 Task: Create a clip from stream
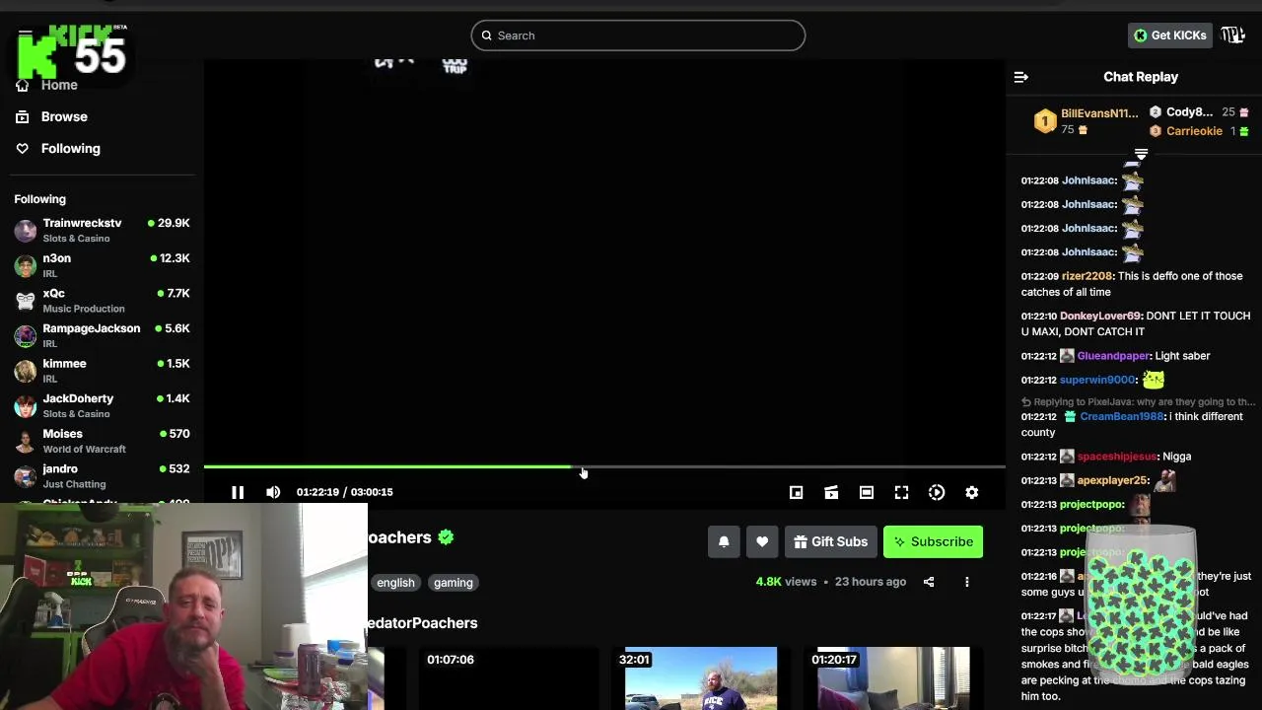(x=831, y=492)
